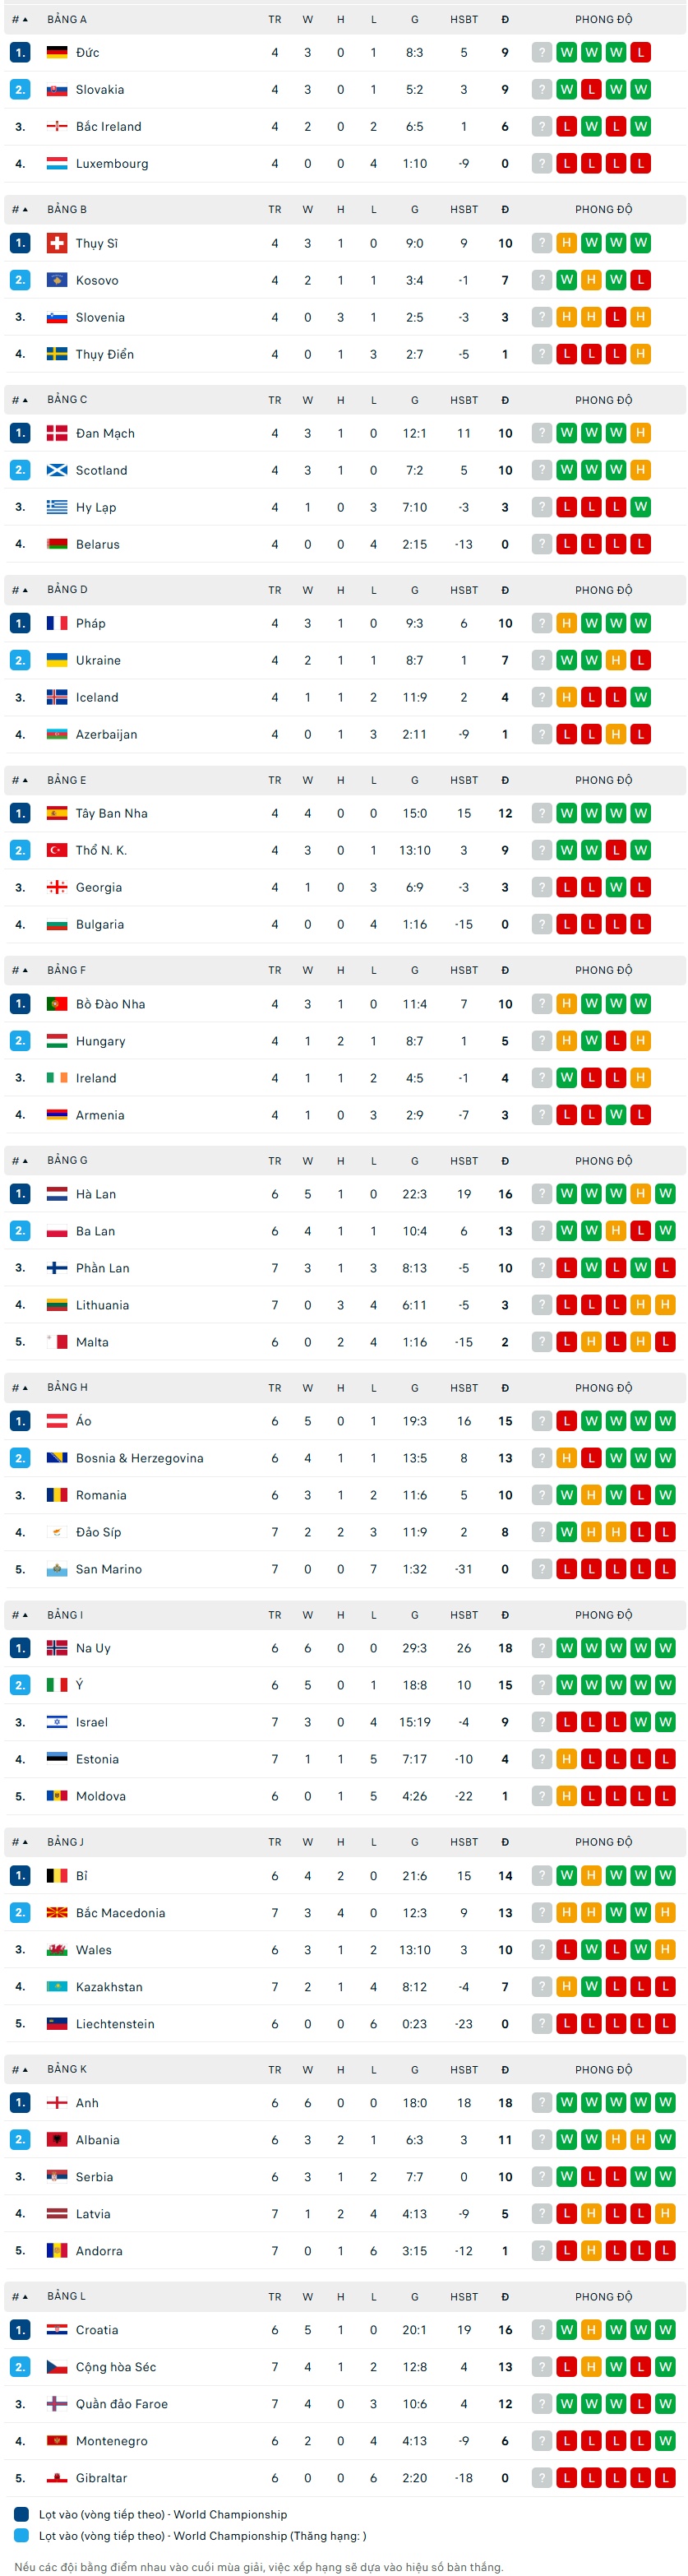Screen dimensions: 688x2576
Task: Click the red L form badge for Luxembourg
Action: click(567, 164)
